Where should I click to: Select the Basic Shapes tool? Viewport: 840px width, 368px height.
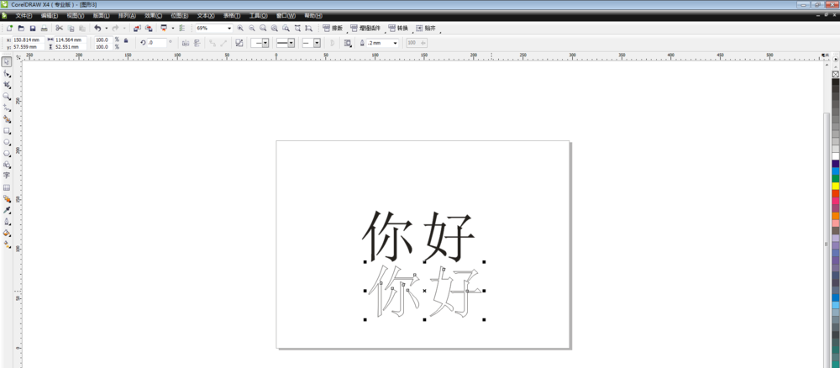7,165
